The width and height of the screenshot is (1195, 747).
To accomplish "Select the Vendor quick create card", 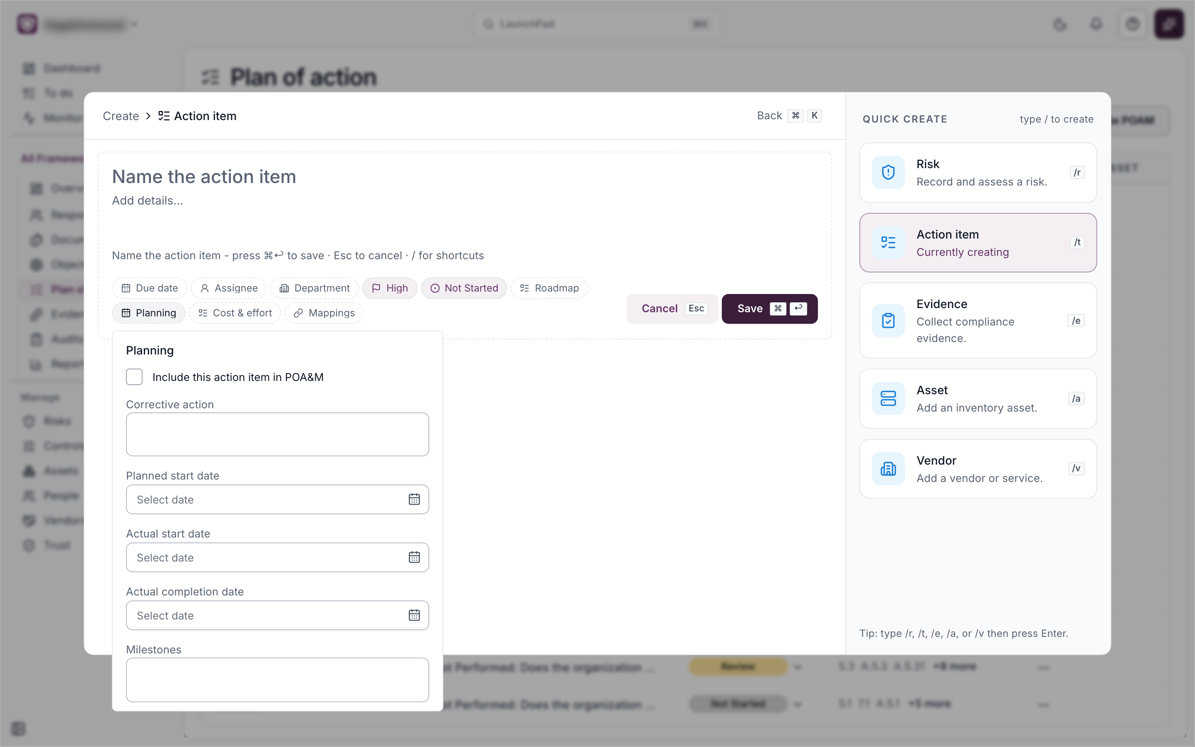I will tap(977, 469).
